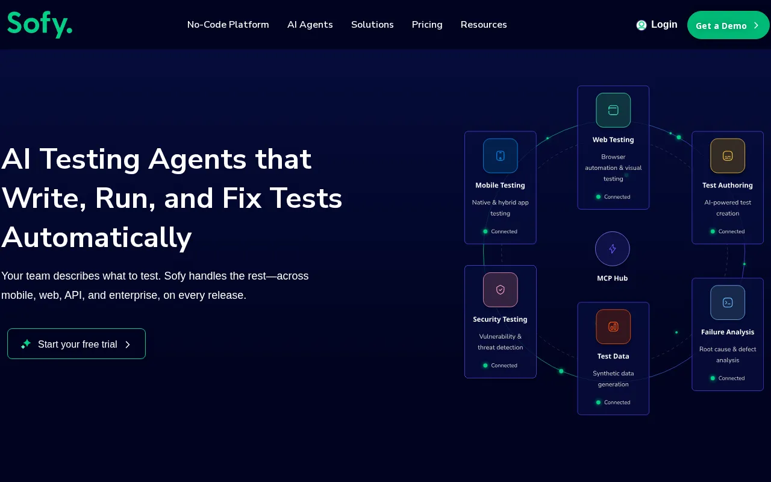Click Start your free trial button
The image size is (771, 482).
[x=76, y=343]
